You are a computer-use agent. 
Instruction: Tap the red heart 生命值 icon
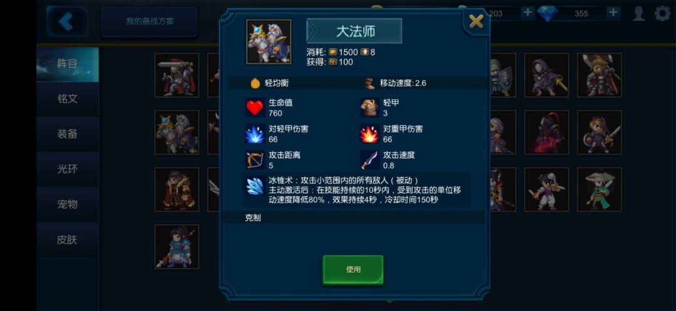tap(255, 107)
